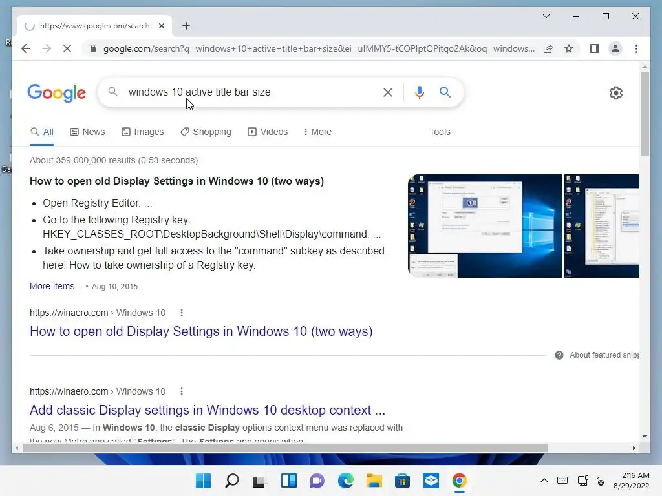Click the horizontal scrollbar thumb
The width and height of the screenshot is (662, 496).
click(285, 448)
